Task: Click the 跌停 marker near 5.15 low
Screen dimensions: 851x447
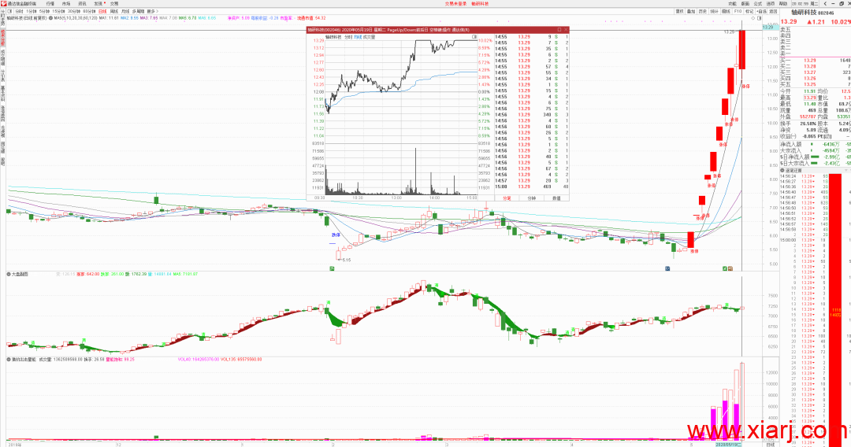Action: tap(336, 235)
